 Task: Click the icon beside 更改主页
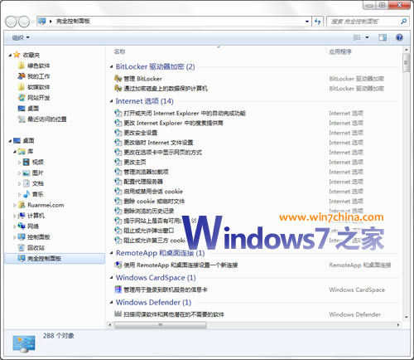point(118,162)
